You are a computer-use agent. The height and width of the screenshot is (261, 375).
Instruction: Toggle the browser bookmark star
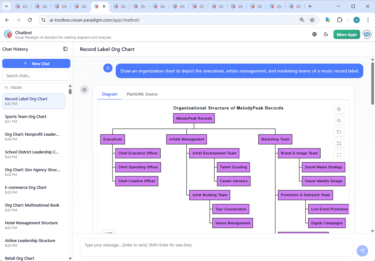pyautogui.click(x=312, y=20)
